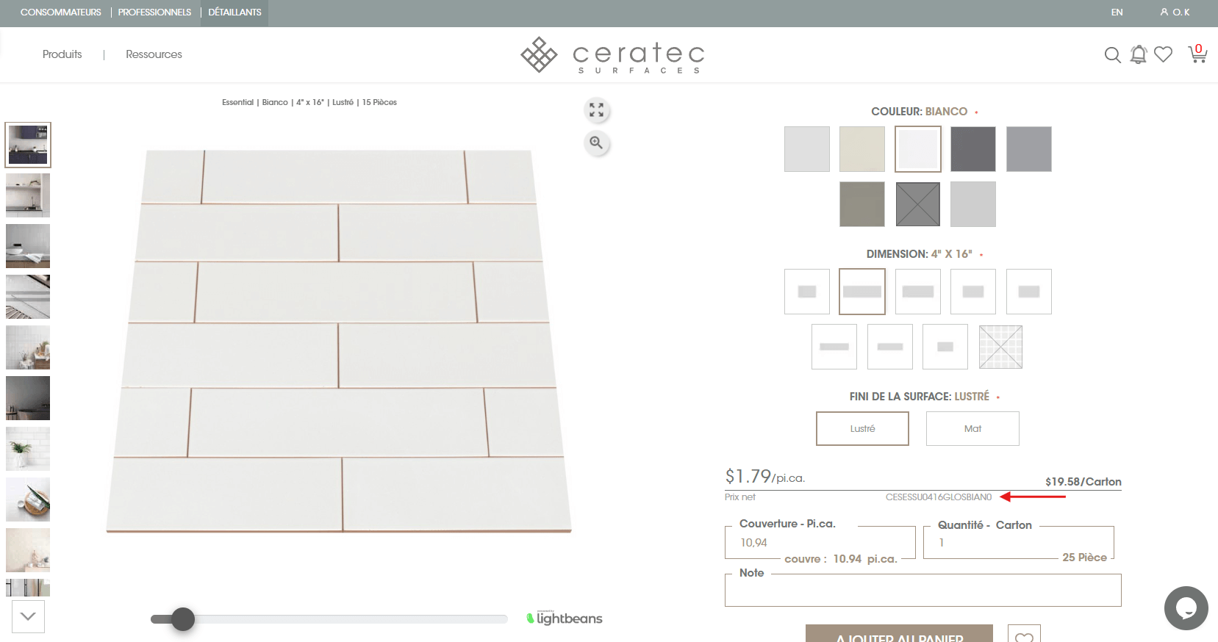Select first dimension option in the second row
This screenshot has height=642, width=1218.
click(834, 347)
